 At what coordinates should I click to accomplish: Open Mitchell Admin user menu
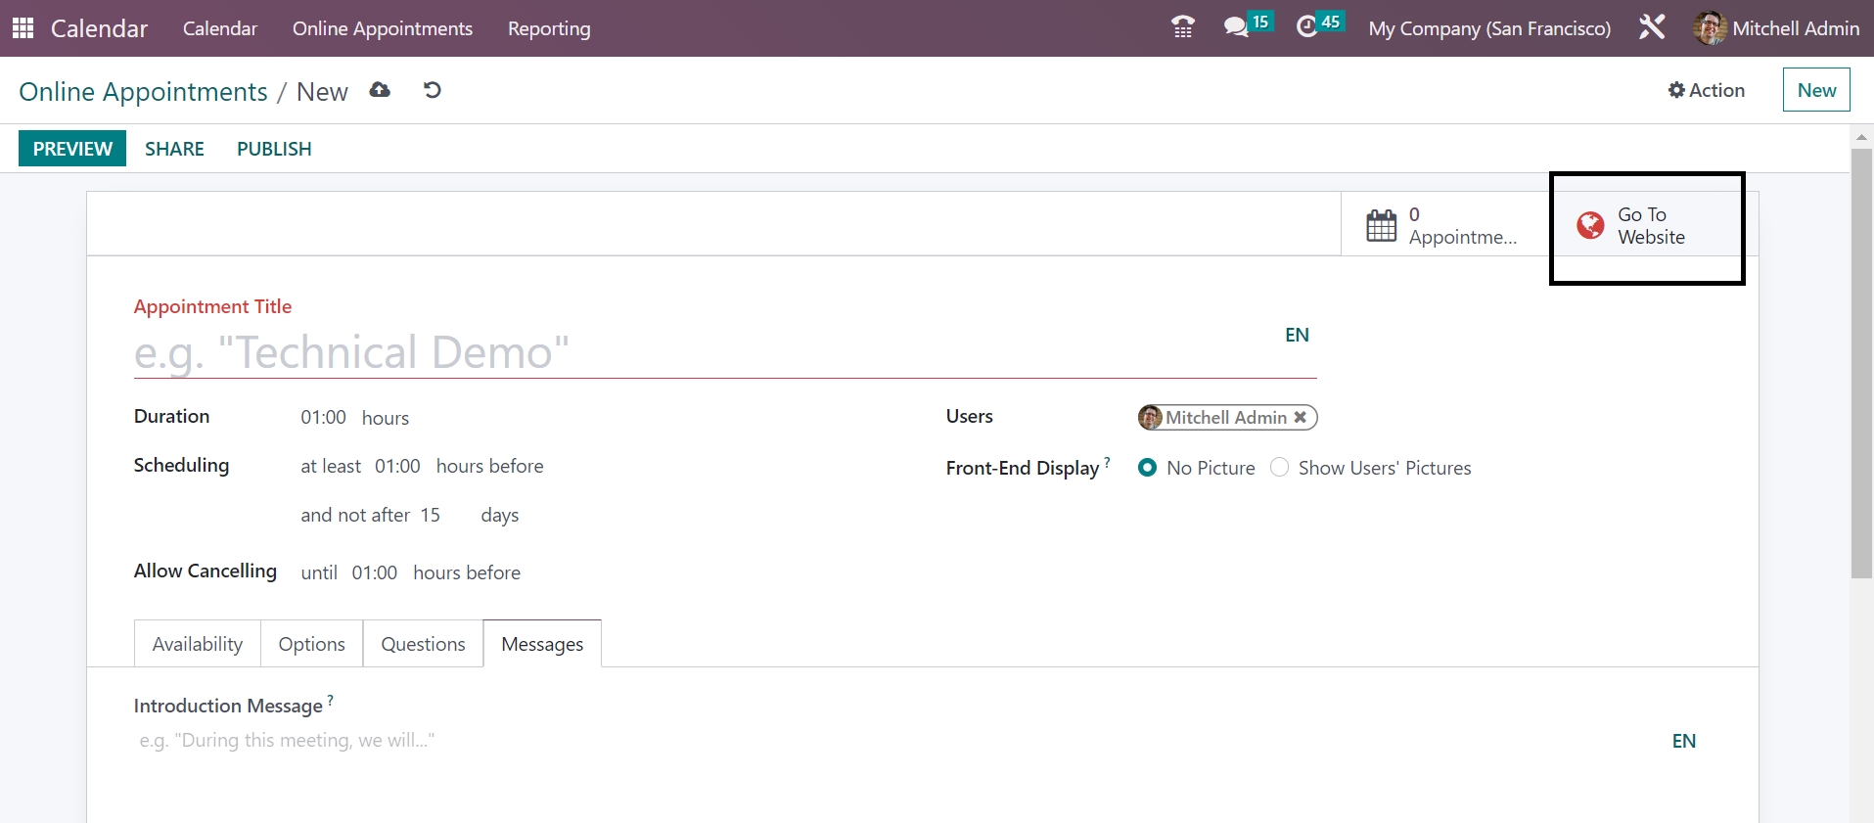[x=1776, y=28]
